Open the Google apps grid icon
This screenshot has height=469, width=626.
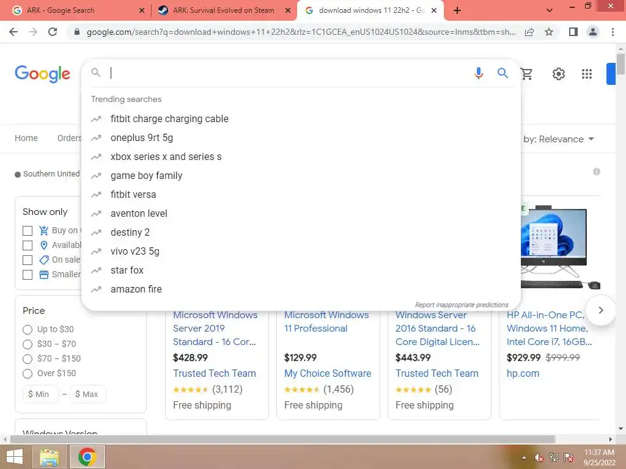(586, 74)
